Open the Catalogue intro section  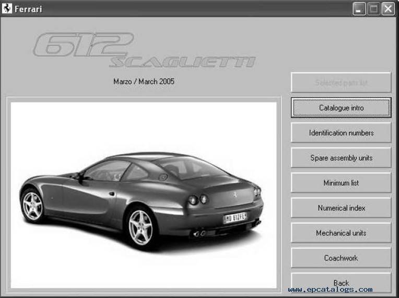[x=341, y=108]
